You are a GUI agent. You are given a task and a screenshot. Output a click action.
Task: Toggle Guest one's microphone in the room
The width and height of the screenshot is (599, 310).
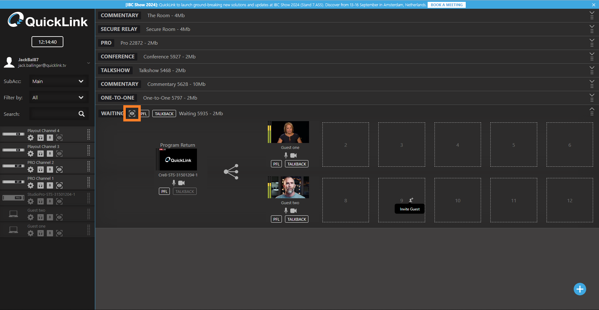click(286, 155)
